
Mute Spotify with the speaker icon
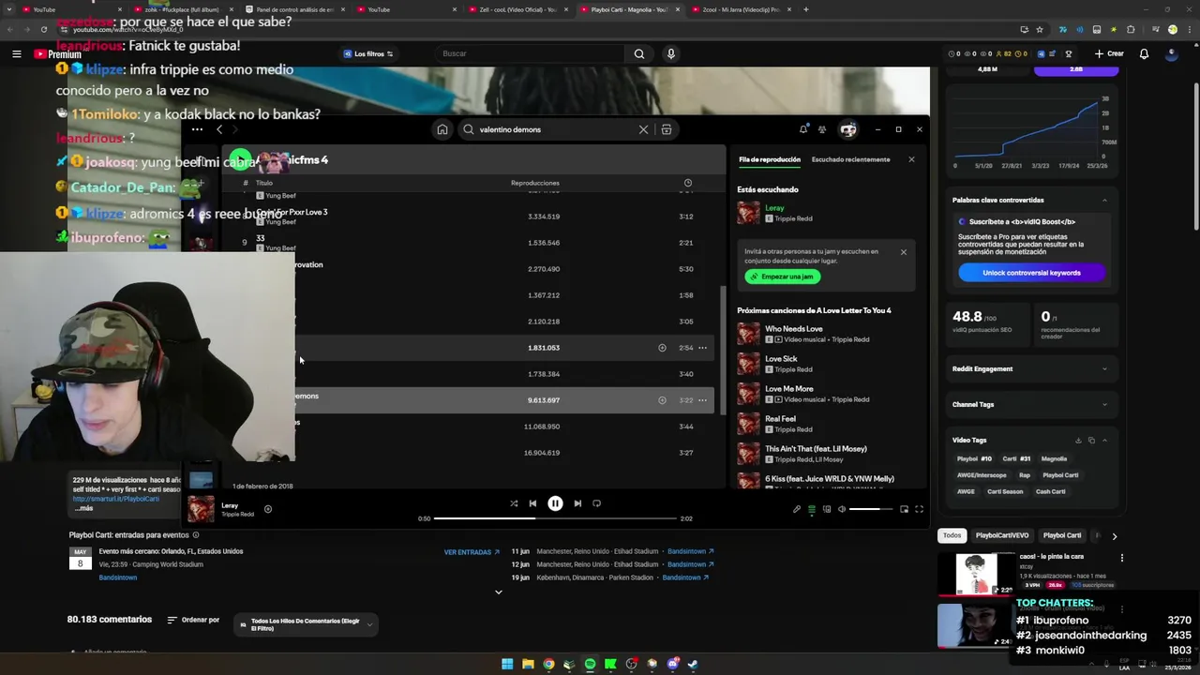pyautogui.click(x=842, y=509)
